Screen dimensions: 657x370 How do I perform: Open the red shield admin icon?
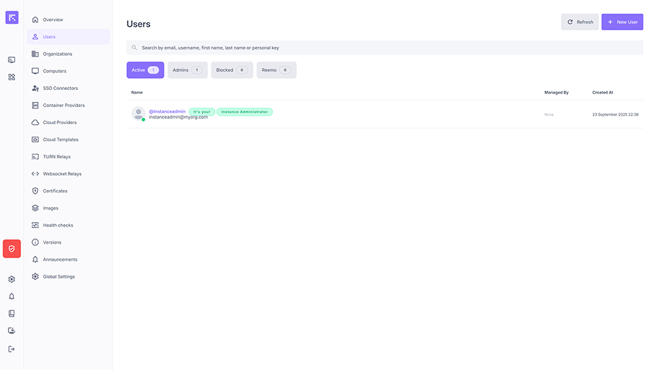(12, 248)
